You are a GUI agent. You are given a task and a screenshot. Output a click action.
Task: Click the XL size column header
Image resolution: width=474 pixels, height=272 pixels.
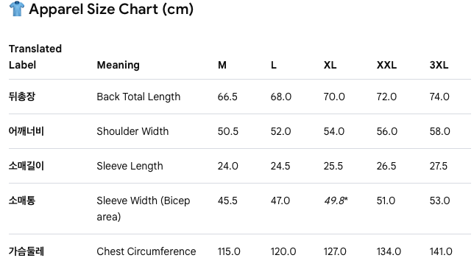(x=330, y=65)
